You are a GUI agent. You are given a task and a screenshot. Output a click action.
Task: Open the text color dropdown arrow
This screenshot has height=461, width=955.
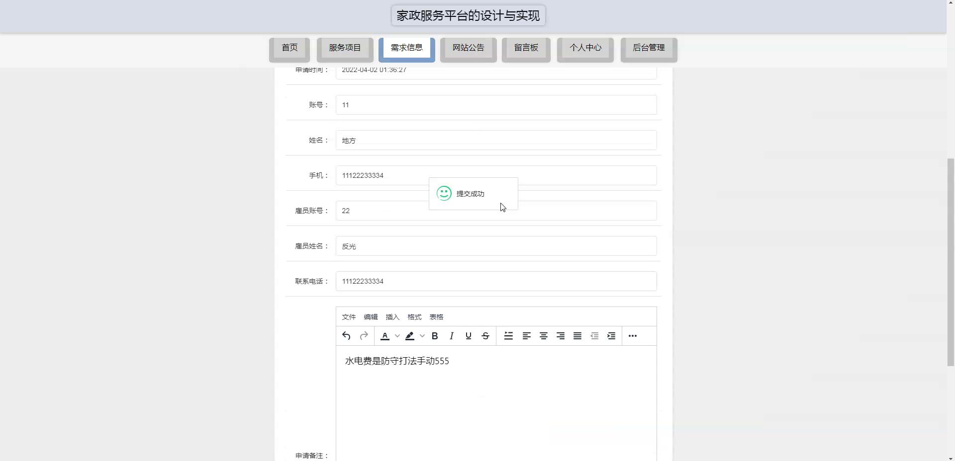pyautogui.click(x=397, y=336)
